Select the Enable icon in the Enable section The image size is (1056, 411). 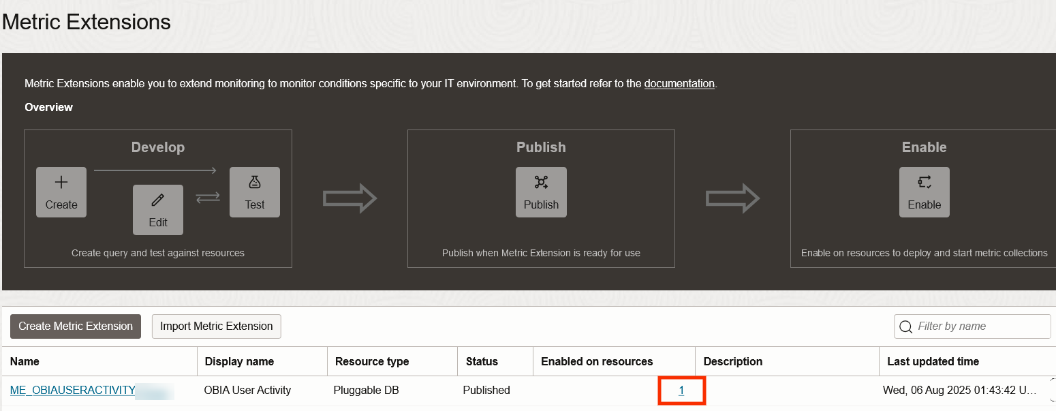924,192
